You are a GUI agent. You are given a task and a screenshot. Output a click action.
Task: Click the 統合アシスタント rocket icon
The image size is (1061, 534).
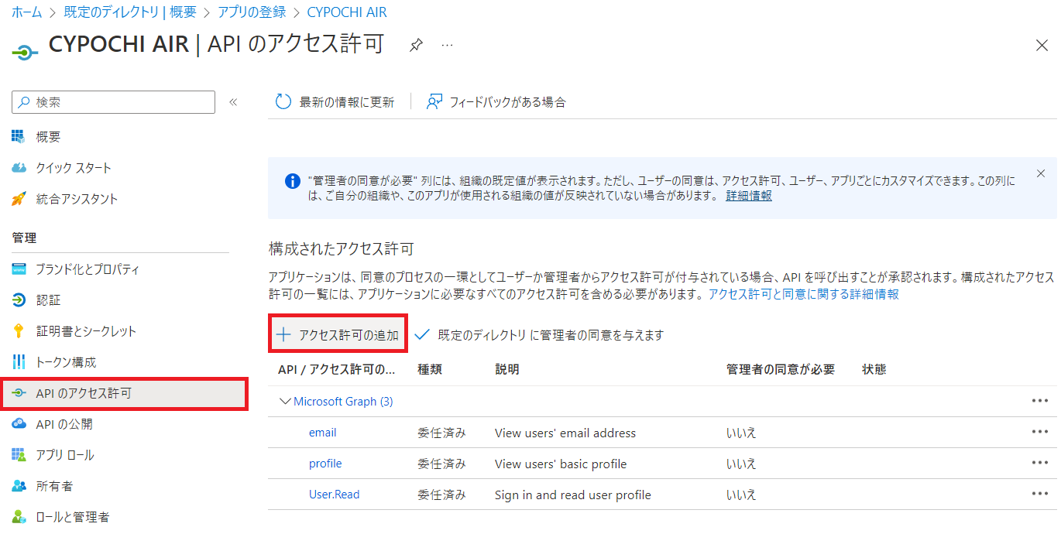pos(19,199)
